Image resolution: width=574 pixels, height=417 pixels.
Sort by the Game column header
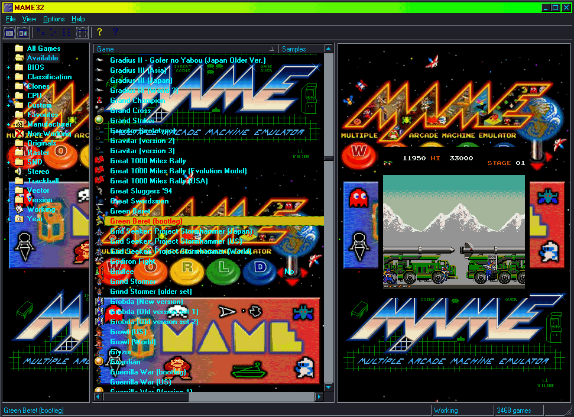186,49
